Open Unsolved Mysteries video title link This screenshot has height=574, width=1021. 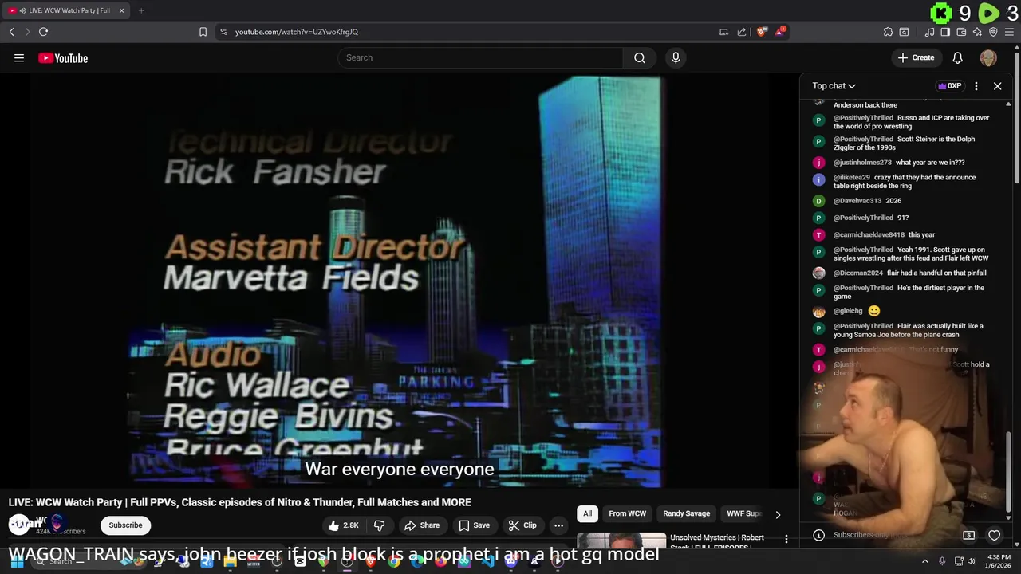717,541
